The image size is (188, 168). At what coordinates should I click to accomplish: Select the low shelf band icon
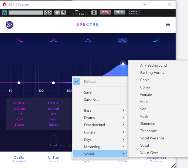[19, 40]
